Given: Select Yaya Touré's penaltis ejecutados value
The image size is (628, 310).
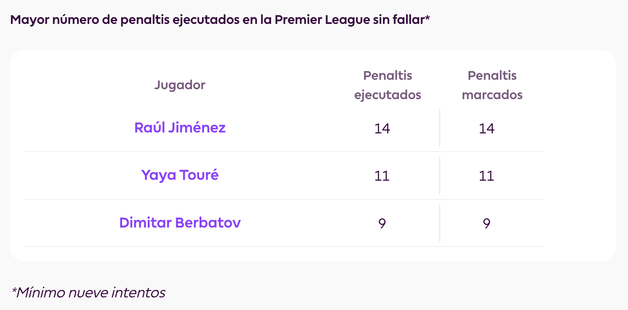Looking at the screenshot, I should pyautogui.click(x=382, y=176).
